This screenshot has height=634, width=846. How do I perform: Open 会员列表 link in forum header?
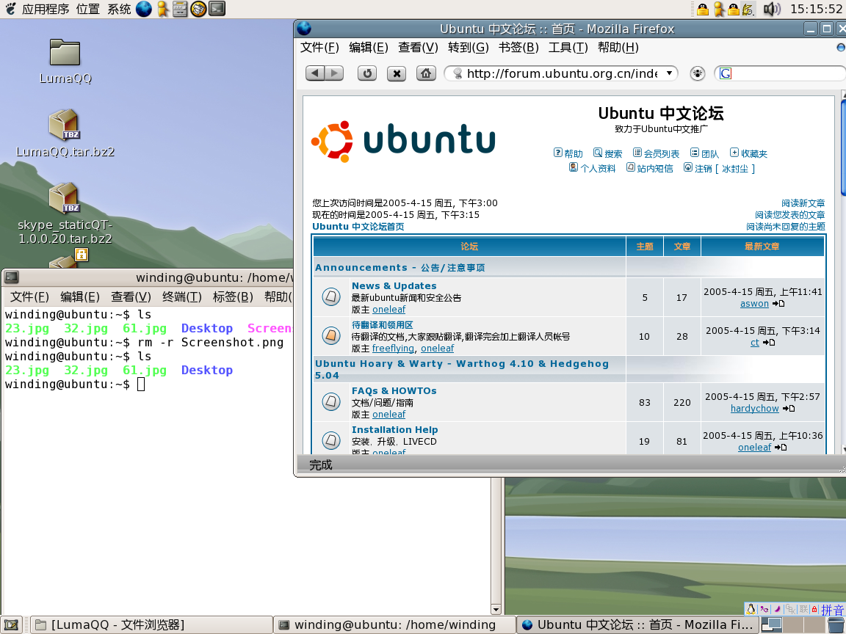tap(656, 153)
